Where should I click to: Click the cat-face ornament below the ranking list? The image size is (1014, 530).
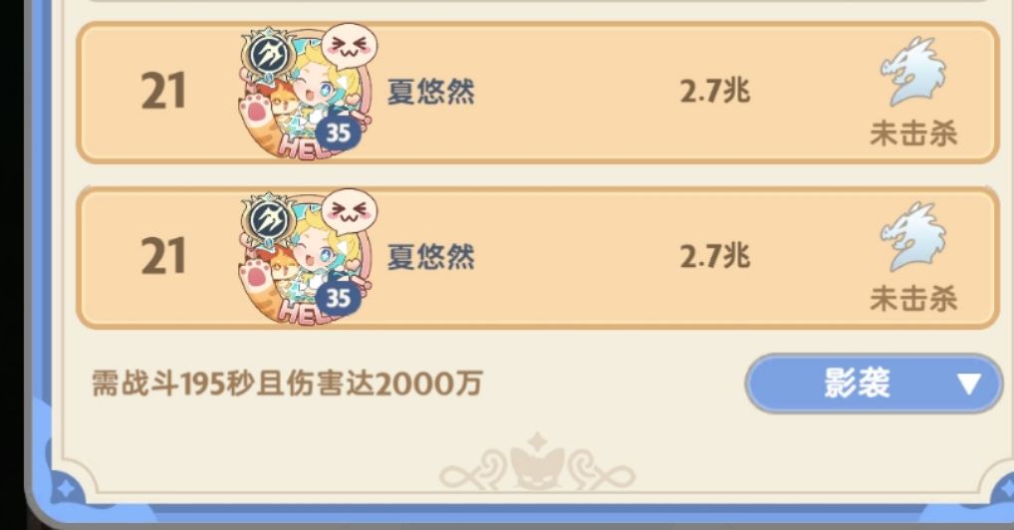(x=537, y=462)
